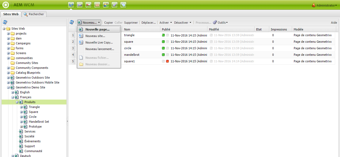Sort by the Nom column header

coord(141,29)
